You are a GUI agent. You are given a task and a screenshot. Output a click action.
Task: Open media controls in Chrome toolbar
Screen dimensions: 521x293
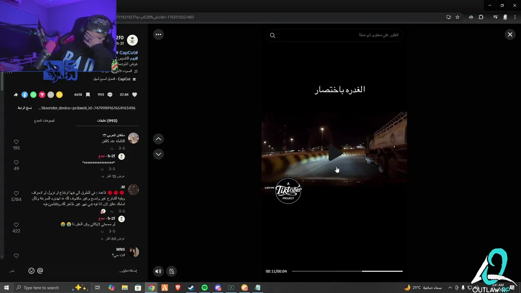(495, 17)
